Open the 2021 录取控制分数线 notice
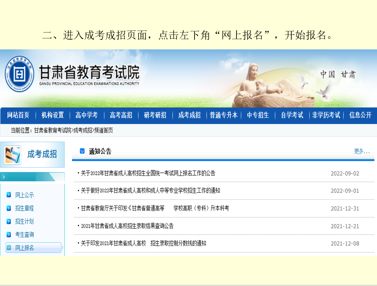The height and width of the screenshot is (286, 377). click(x=143, y=243)
